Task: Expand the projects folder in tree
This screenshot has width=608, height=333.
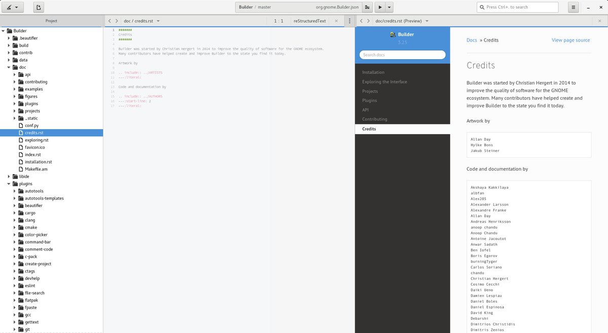Action: coord(15,111)
